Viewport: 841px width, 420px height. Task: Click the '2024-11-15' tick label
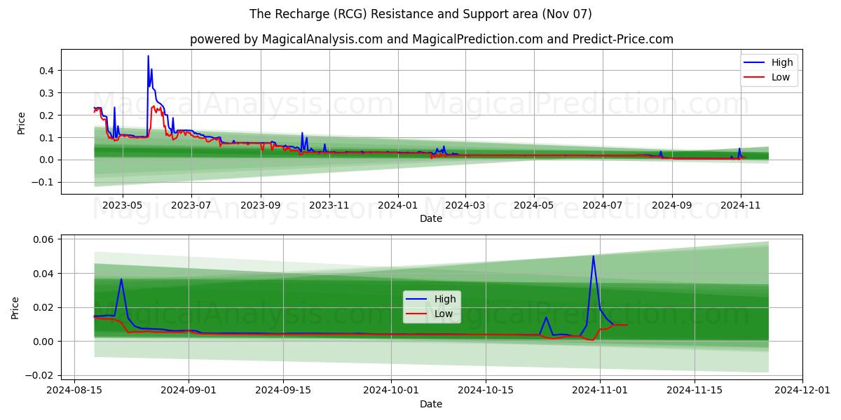tap(695, 391)
